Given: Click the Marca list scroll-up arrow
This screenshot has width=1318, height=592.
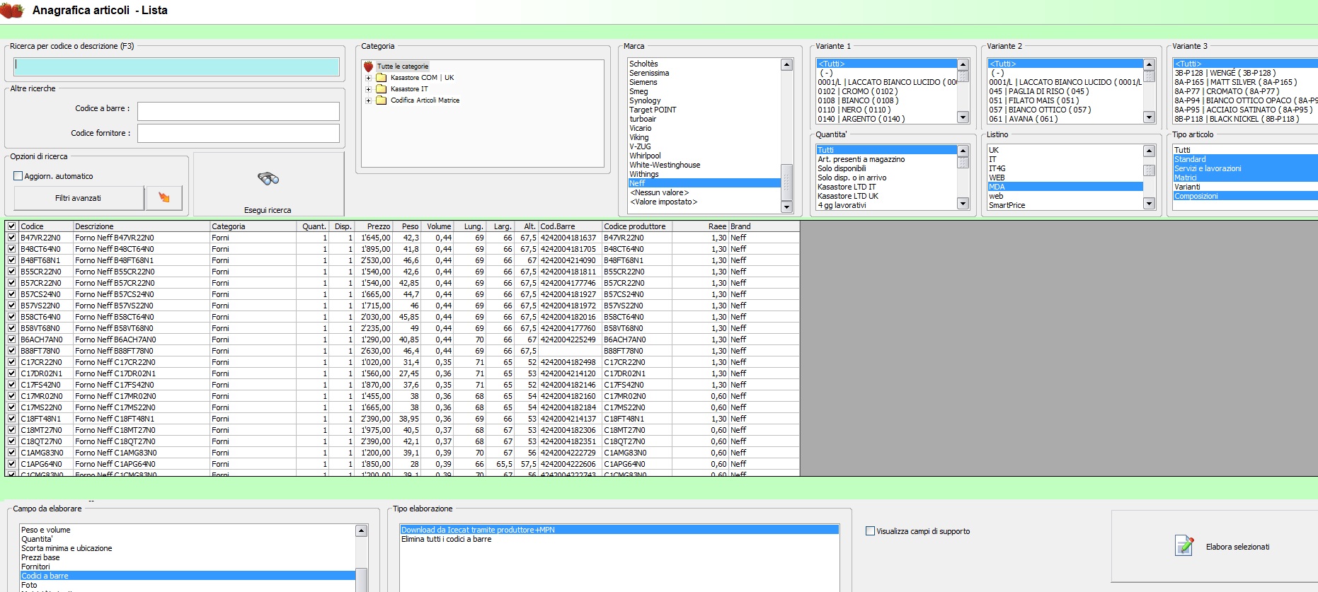Looking at the screenshot, I should coord(786,65).
